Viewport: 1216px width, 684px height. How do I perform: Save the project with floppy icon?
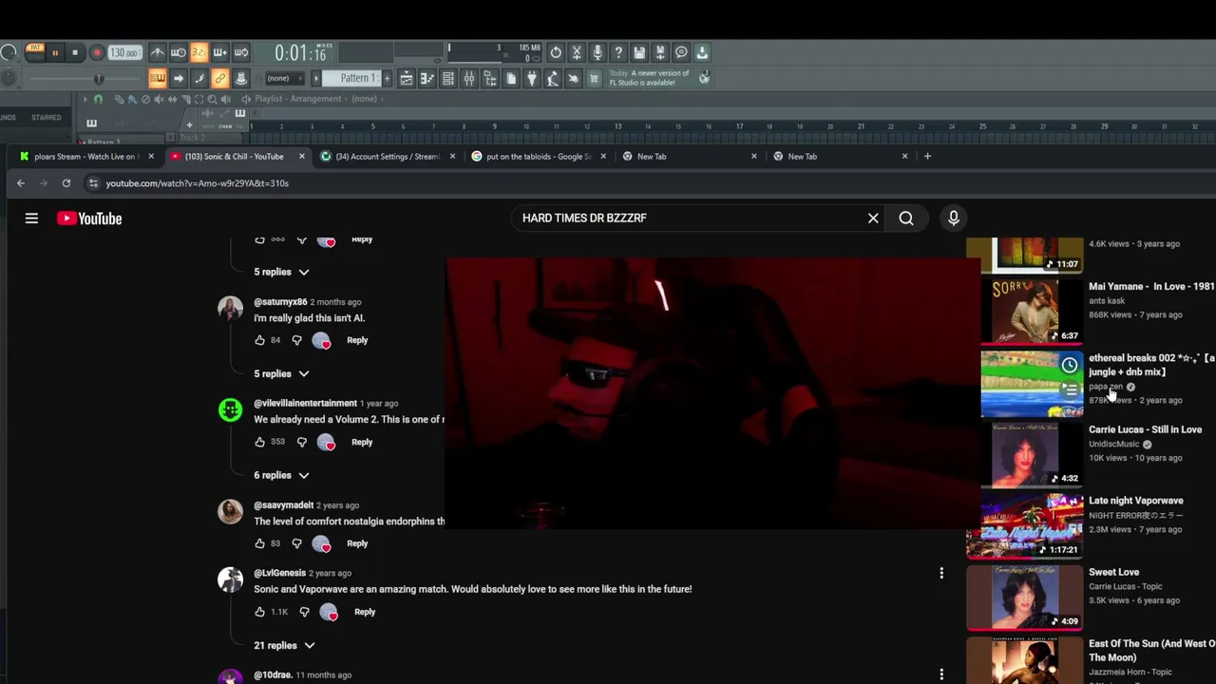click(639, 52)
